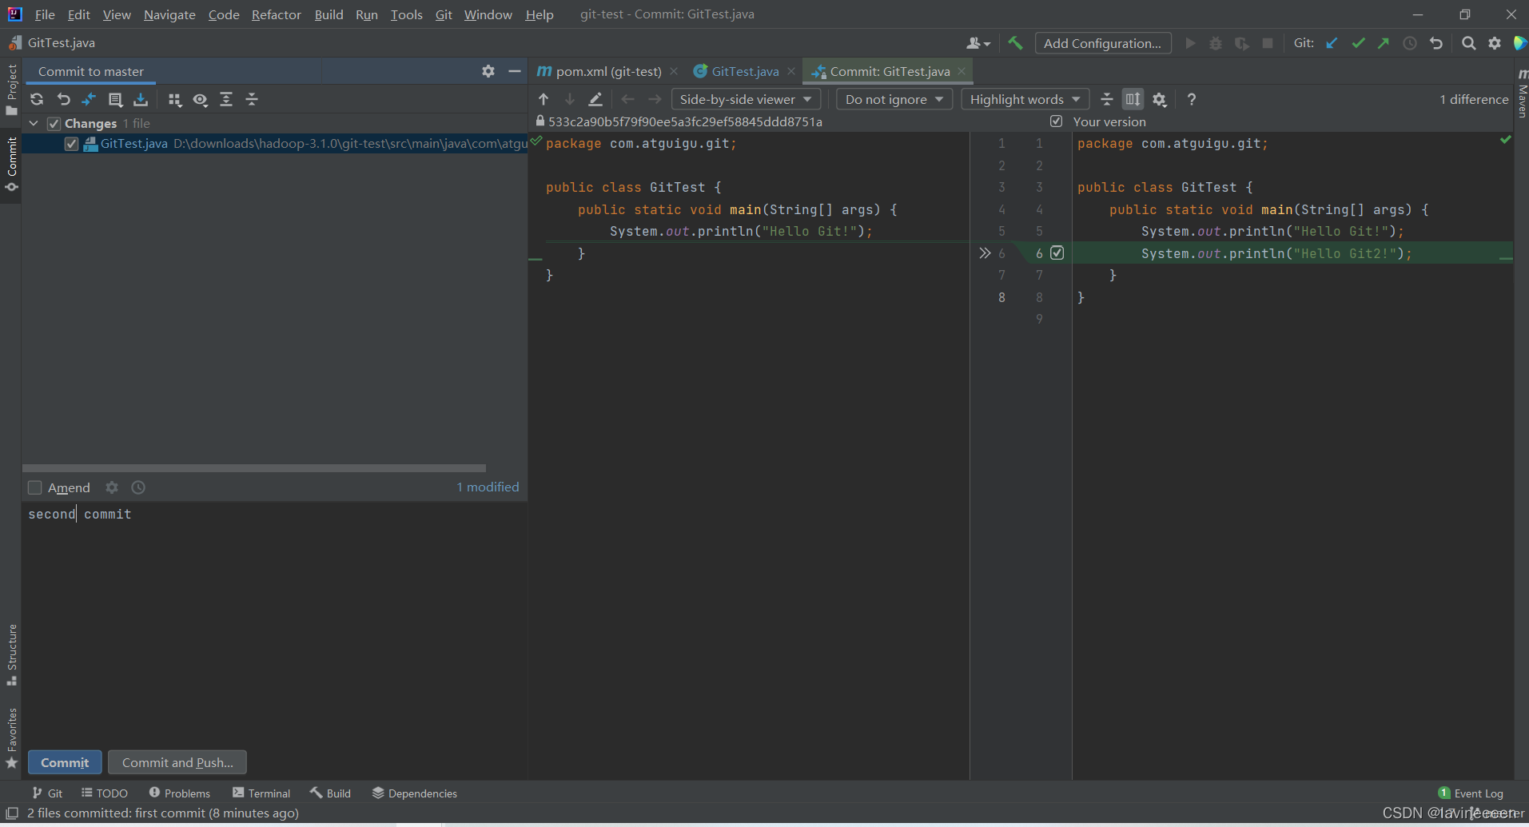This screenshot has height=827, width=1529.
Task: Go to previous difference arrow
Action: tap(544, 99)
